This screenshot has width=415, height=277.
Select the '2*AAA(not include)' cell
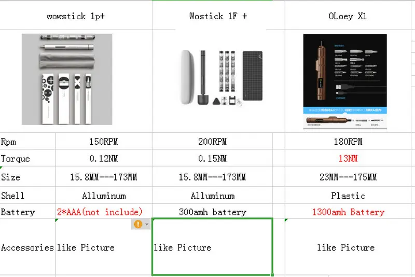[104, 212]
